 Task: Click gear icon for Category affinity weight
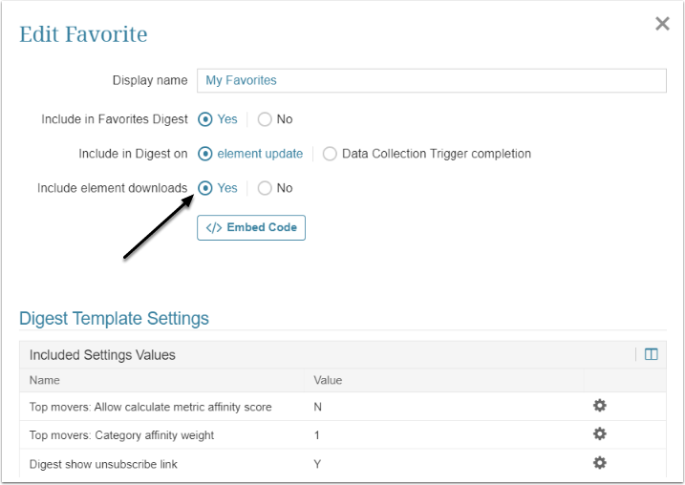[x=600, y=434]
